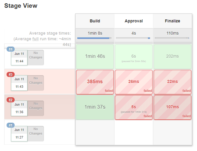Open build #4 Approval stage 6s cell
The image size is (197, 151).
pyautogui.click(x=134, y=56)
